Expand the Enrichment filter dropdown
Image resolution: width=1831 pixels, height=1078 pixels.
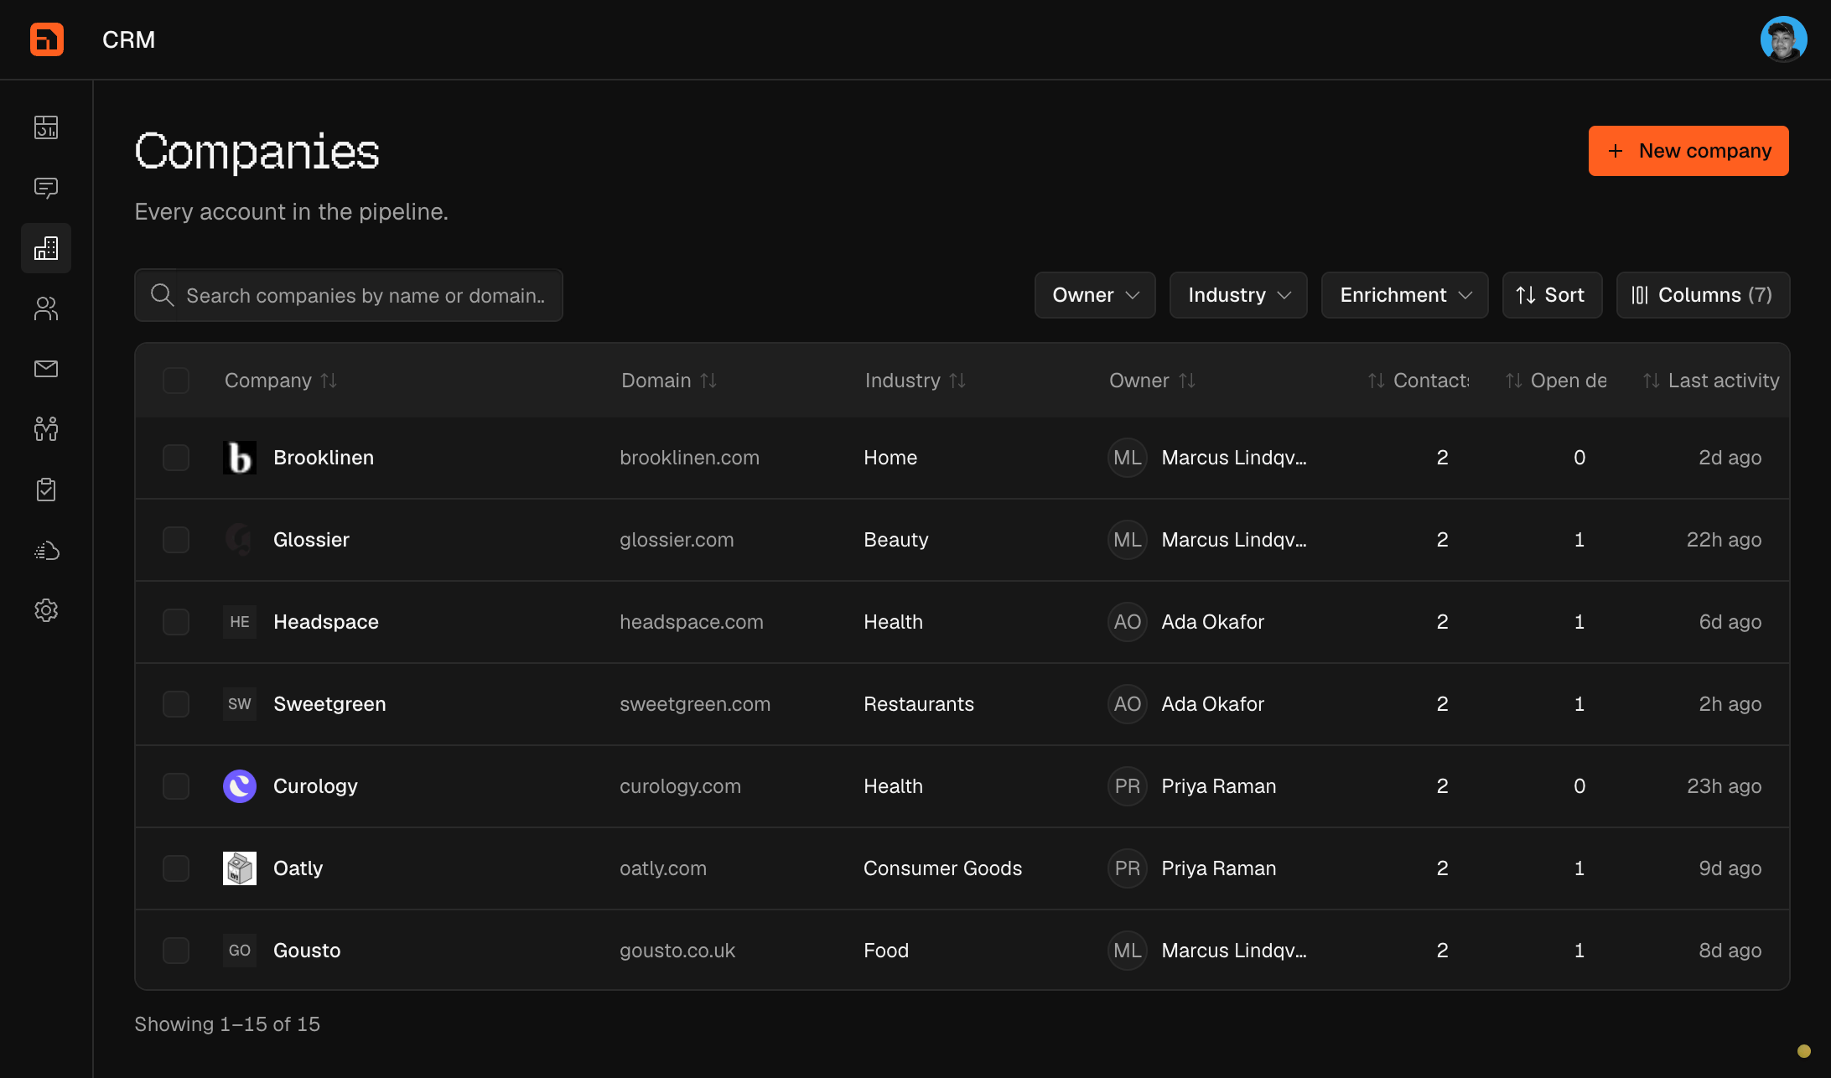(x=1405, y=295)
